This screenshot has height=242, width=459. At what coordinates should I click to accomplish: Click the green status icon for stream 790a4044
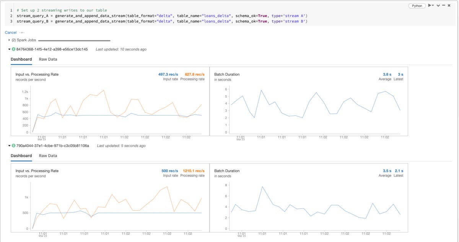click(13, 146)
